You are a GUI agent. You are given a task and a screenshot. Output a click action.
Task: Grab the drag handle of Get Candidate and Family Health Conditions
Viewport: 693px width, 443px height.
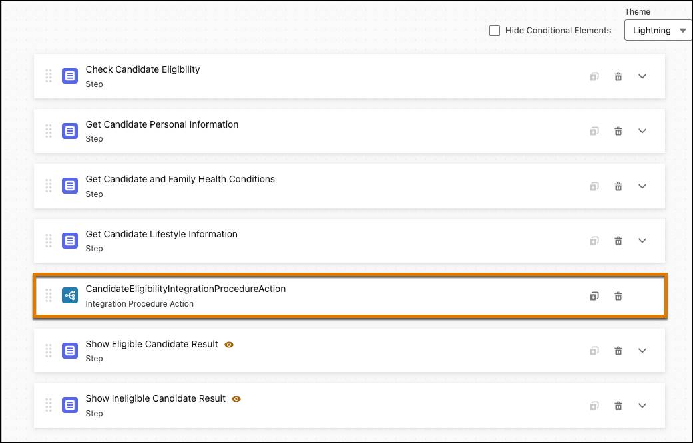[x=49, y=186]
